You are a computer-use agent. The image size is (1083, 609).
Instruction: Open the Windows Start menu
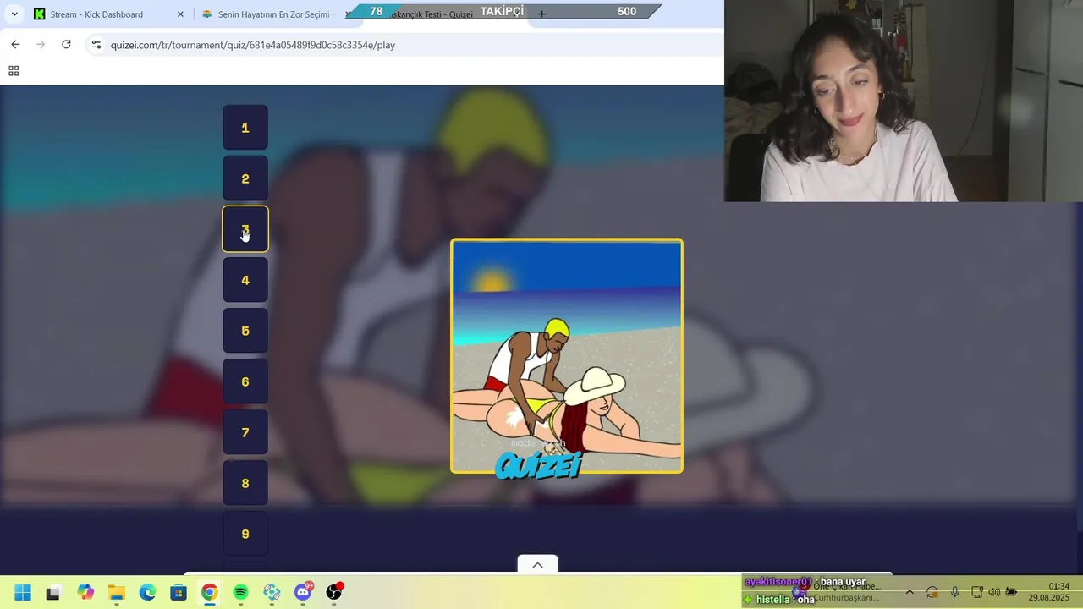[x=23, y=592]
